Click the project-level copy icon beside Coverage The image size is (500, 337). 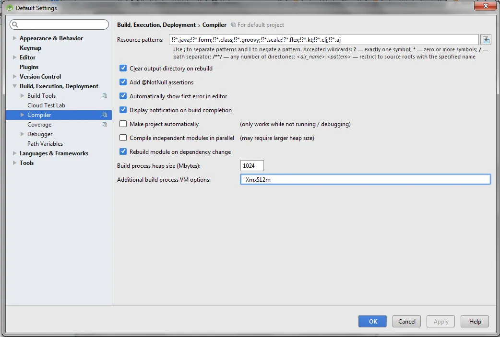(x=105, y=125)
